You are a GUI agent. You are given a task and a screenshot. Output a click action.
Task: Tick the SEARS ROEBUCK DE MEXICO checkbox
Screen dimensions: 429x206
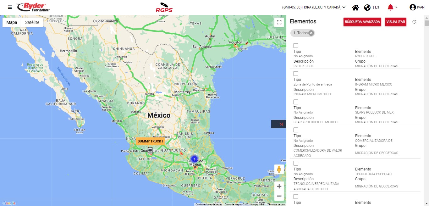pos(296,102)
